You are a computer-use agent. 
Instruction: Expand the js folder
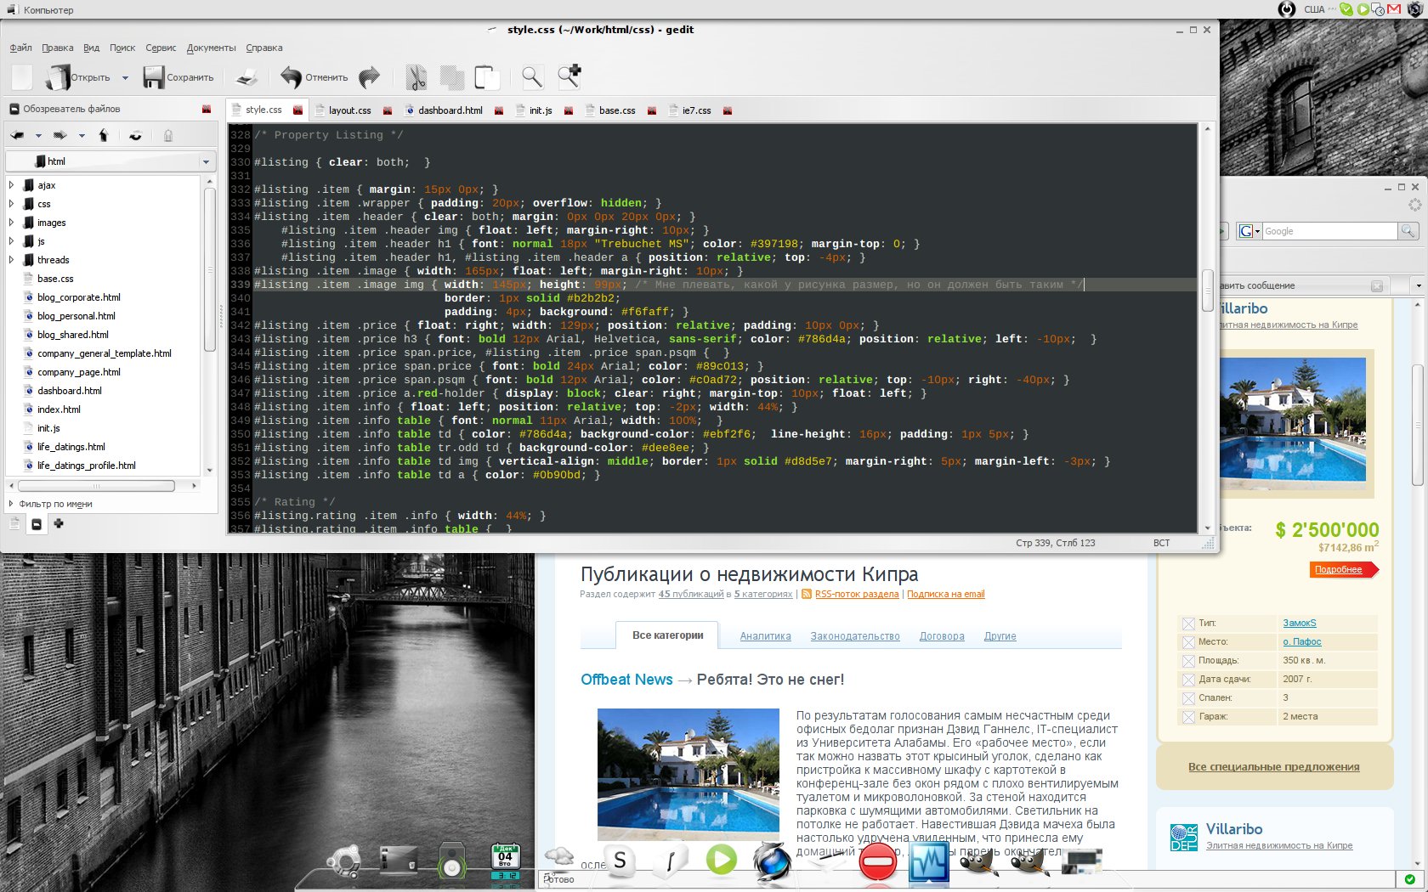11,241
